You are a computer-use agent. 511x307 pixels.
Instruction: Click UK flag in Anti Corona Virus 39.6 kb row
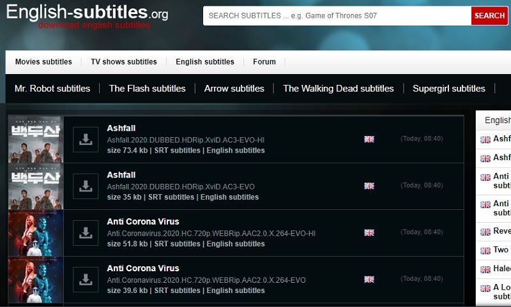pos(369,279)
